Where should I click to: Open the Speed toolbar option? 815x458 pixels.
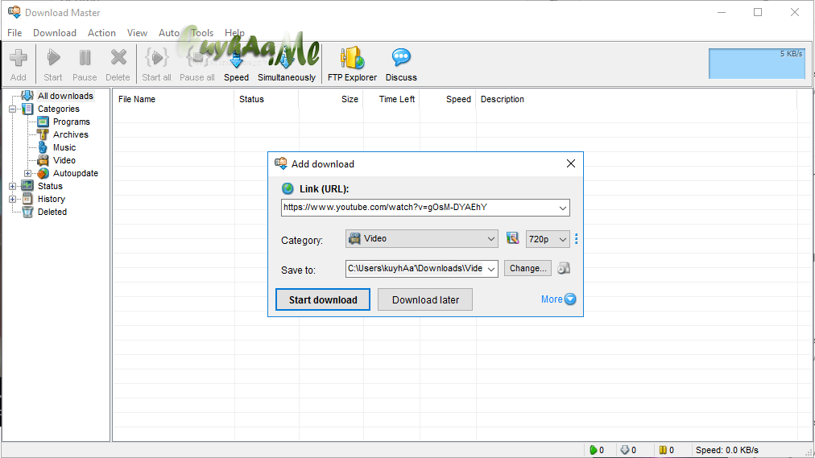tap(237, 64)
